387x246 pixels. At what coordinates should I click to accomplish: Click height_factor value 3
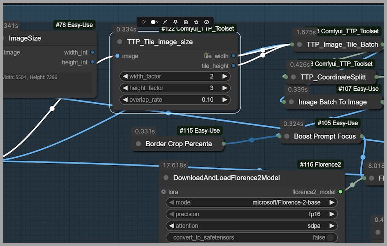(212, 88)
